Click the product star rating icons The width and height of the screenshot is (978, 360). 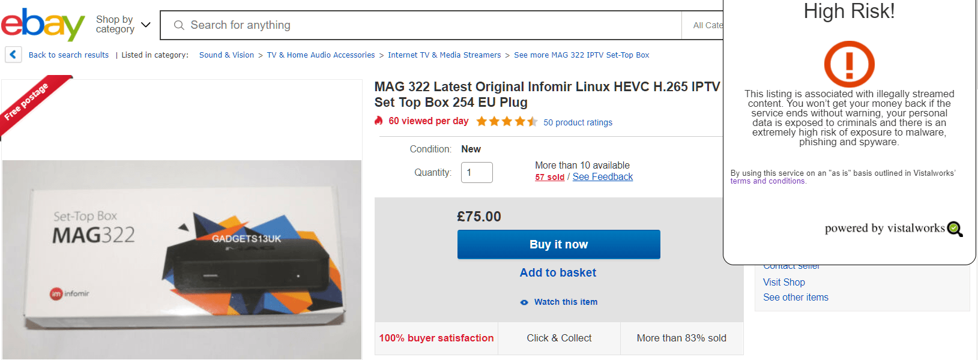click(x=507, y=122)
